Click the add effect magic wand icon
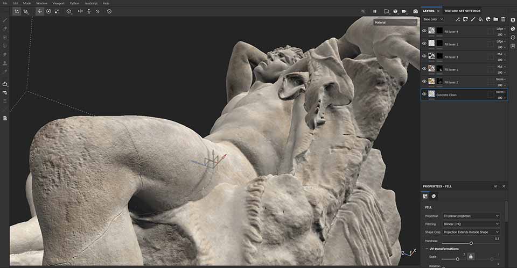517x268 pixels. (x=458, y=19)
